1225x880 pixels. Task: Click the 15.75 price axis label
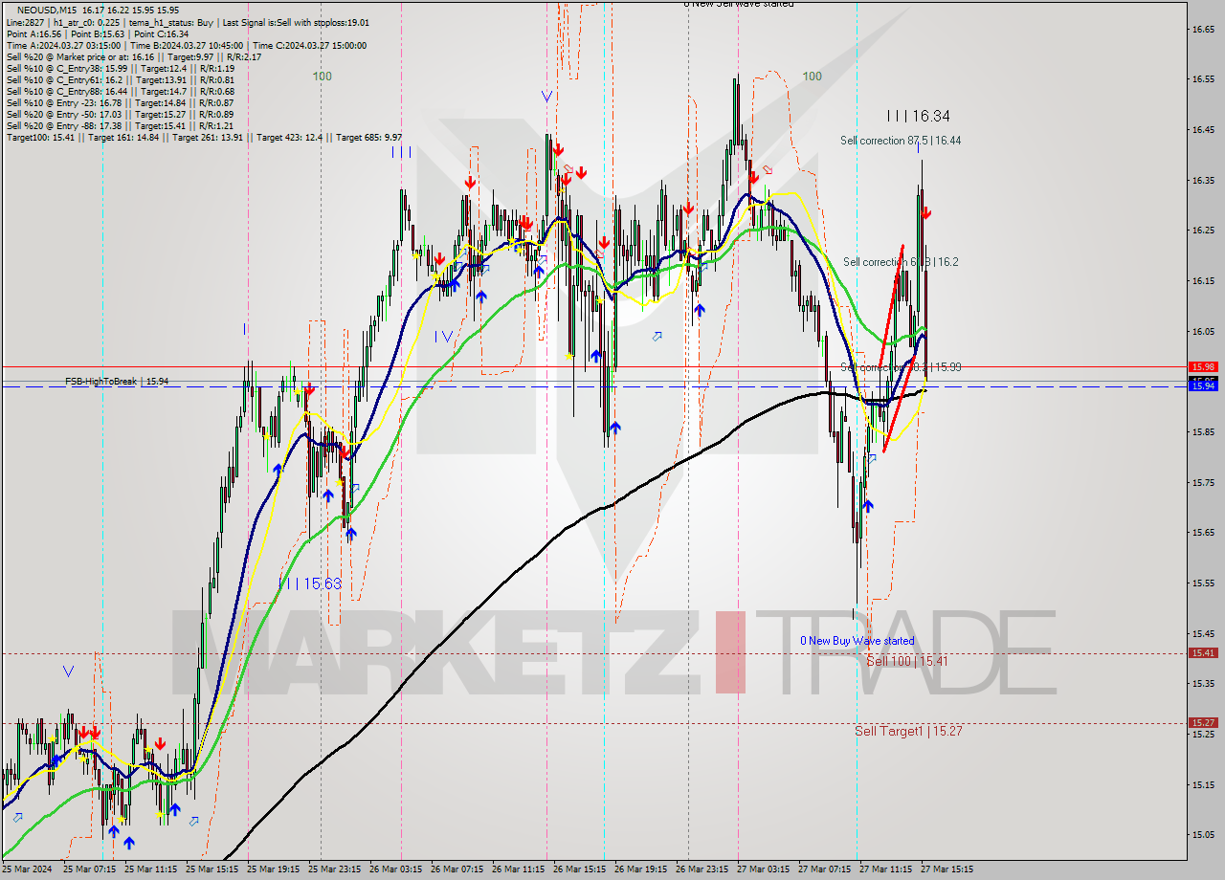click(1203, 483)
